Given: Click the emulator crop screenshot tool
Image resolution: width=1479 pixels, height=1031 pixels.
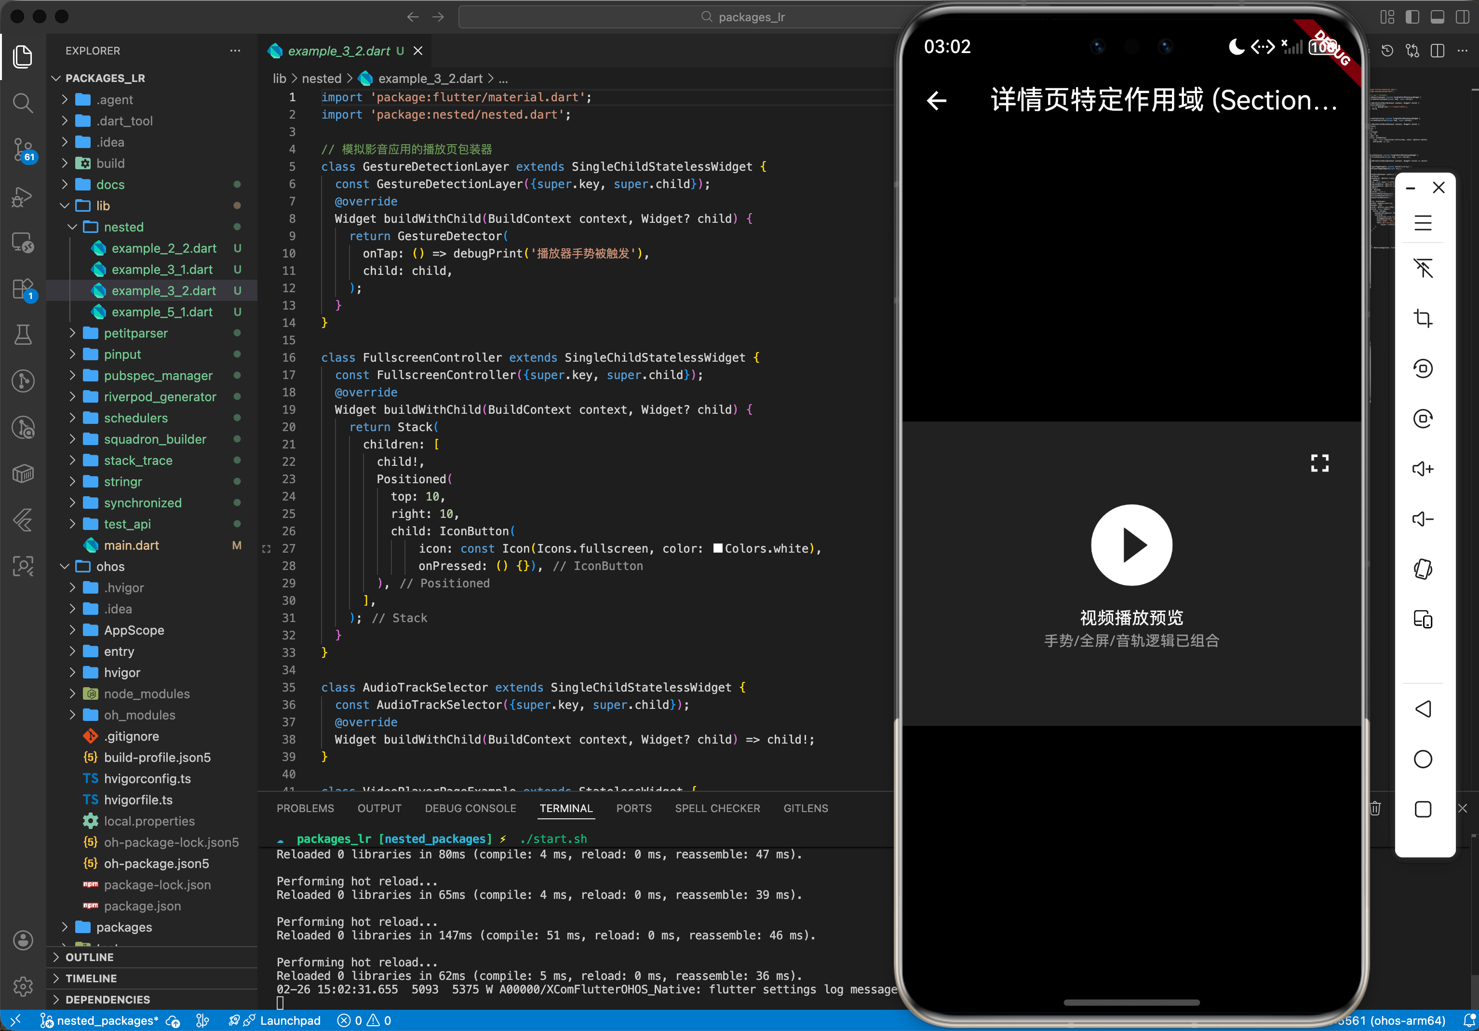Looking at the screenshot, I should pyautogui.click(x=1423, y=318).
